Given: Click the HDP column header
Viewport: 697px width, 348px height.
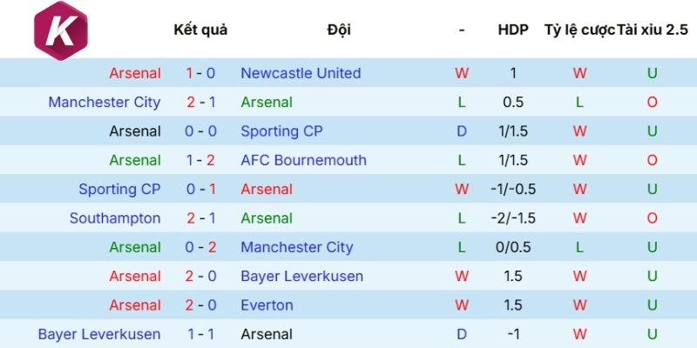Looking at the screenshot, I should coord(513,30).
